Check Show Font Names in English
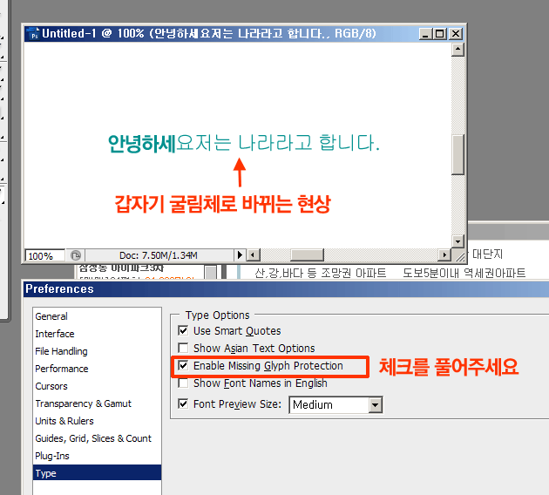Screen dimensions: 549x495 click(x=183, y=383)
